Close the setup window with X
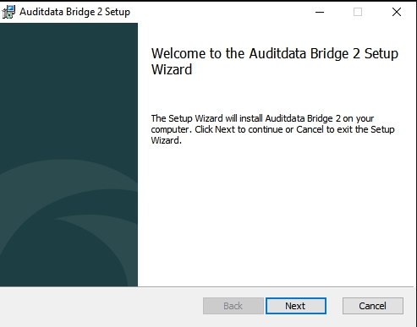This screenshot has height=327, width=417. tap(397, 12)
